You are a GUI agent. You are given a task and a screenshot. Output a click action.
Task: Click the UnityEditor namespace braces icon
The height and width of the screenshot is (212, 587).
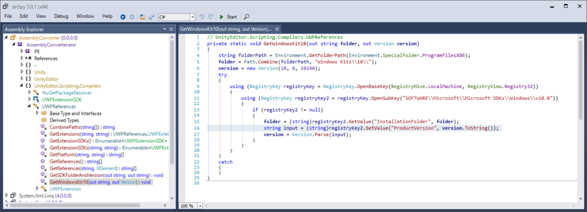(x=28, y=79)
